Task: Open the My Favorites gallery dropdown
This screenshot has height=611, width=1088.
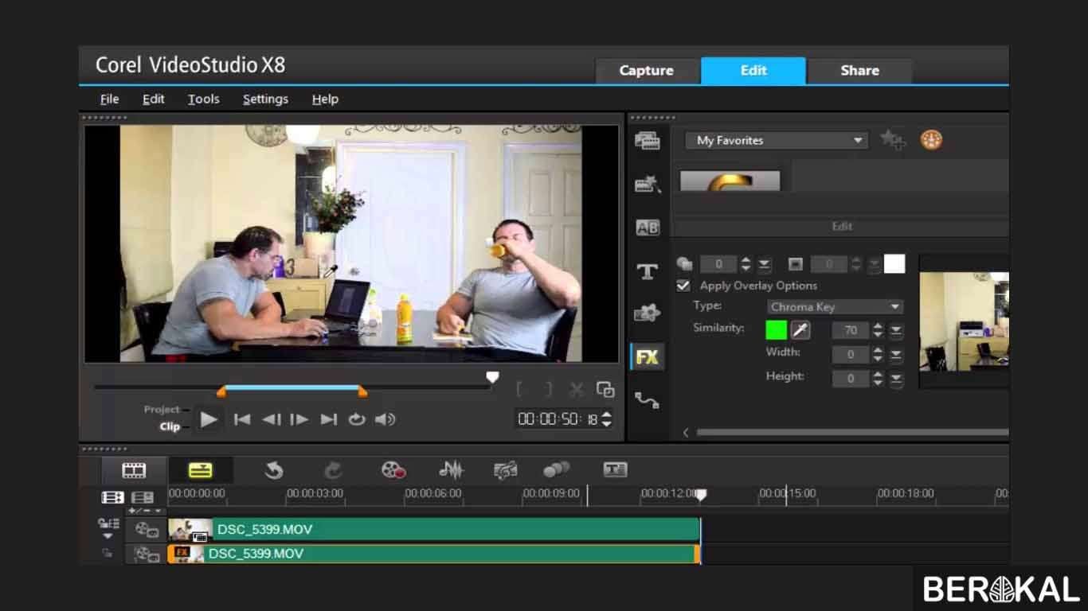Action: [x=777, y=140]
